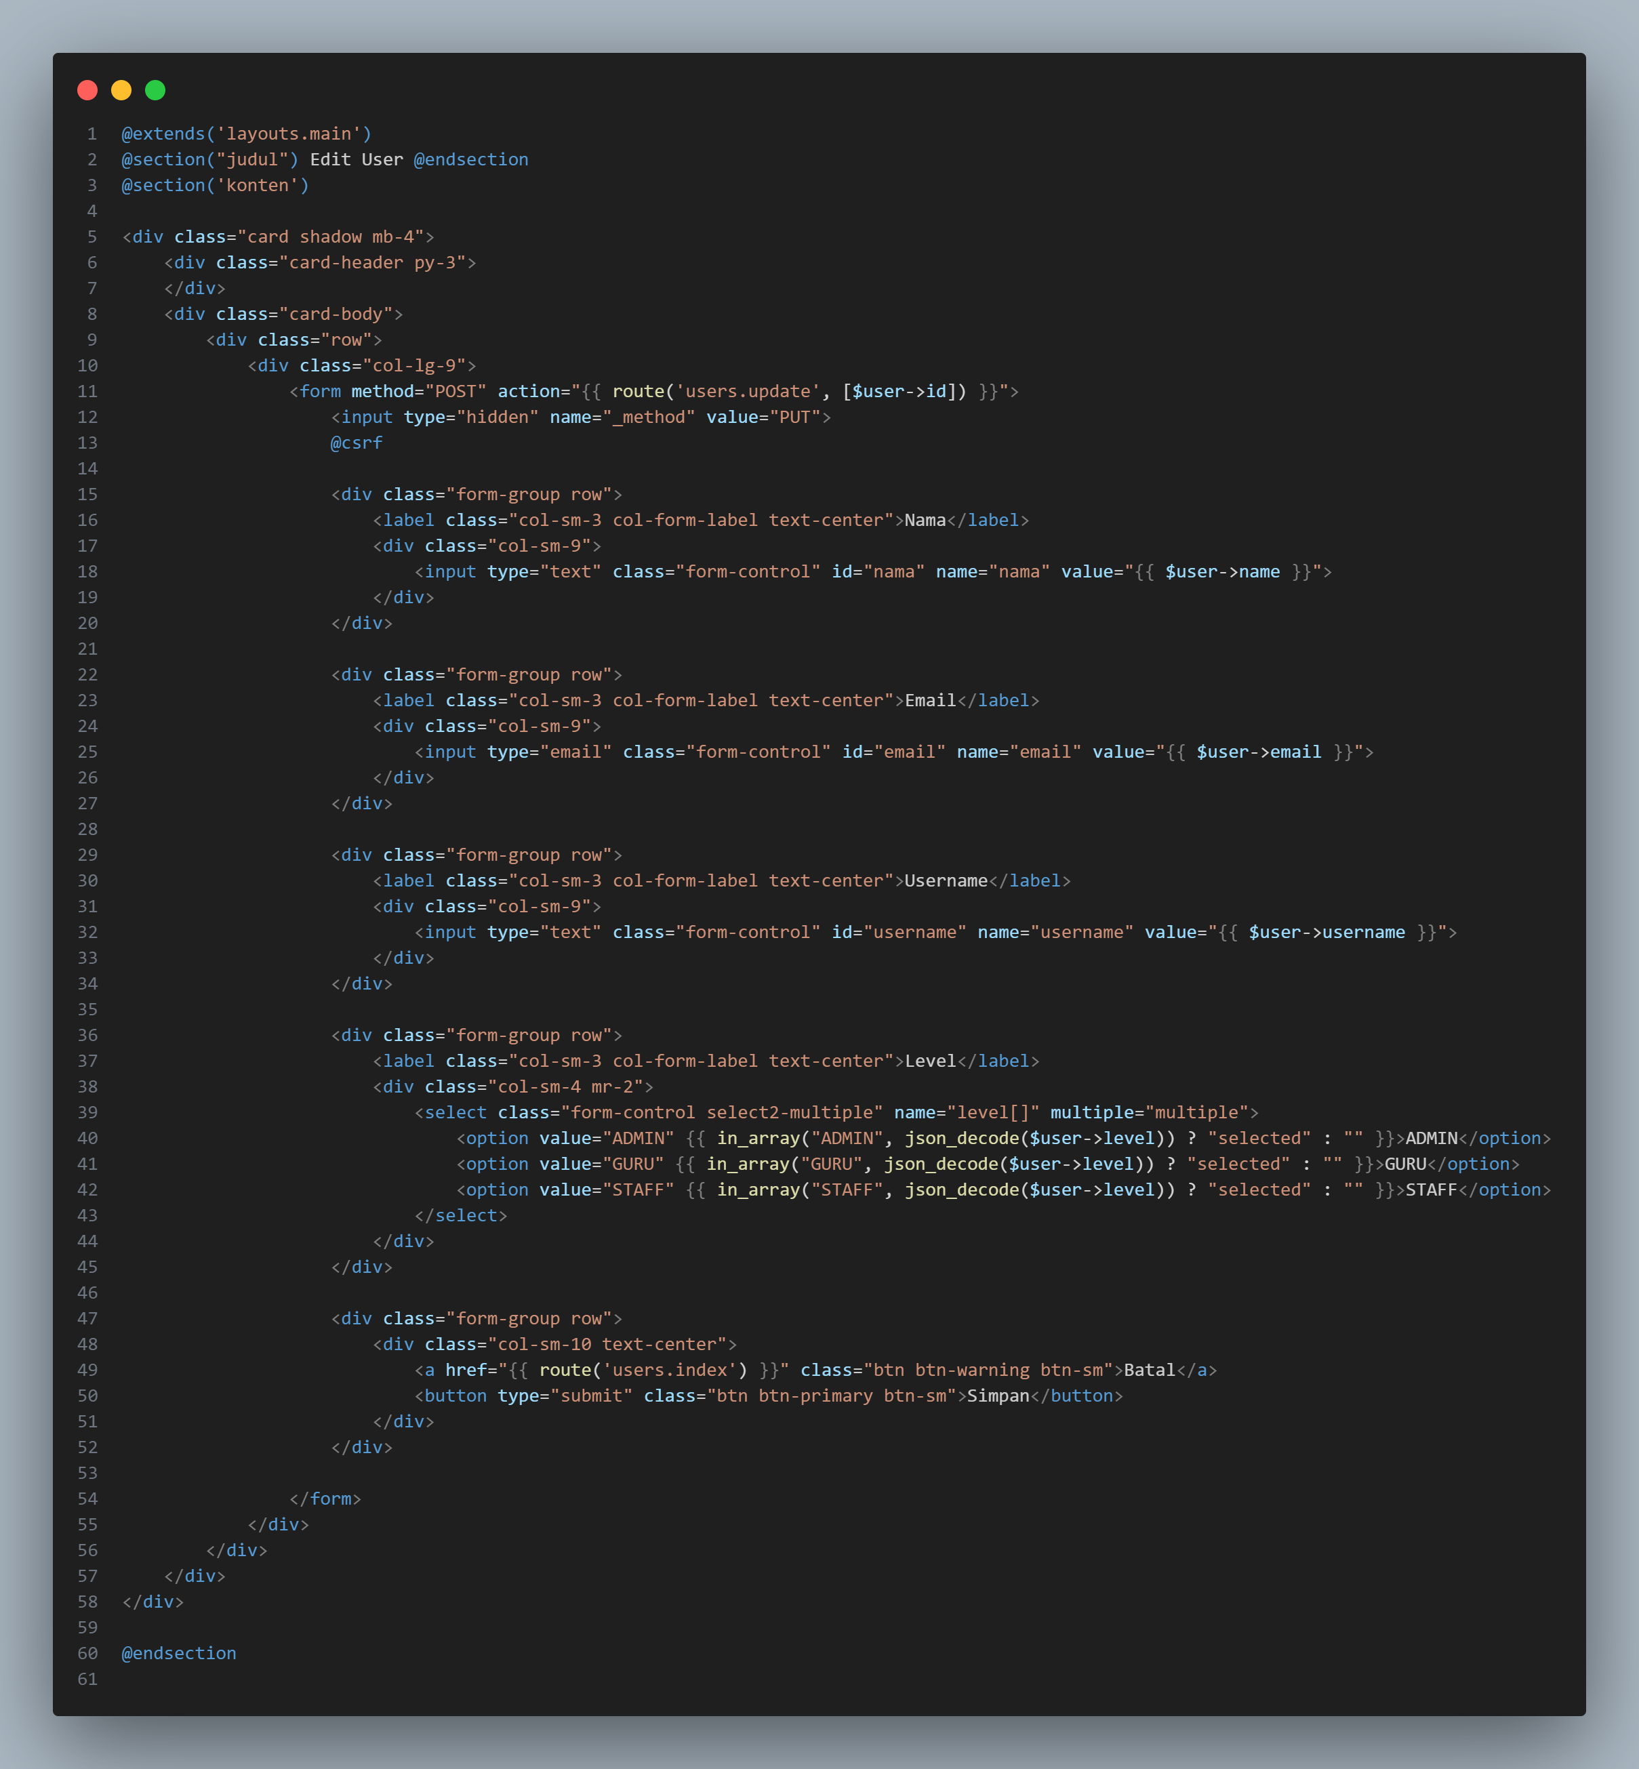1639x1769 pixels.
Task: Click 'users.update' route string
Action: [748, 391]
